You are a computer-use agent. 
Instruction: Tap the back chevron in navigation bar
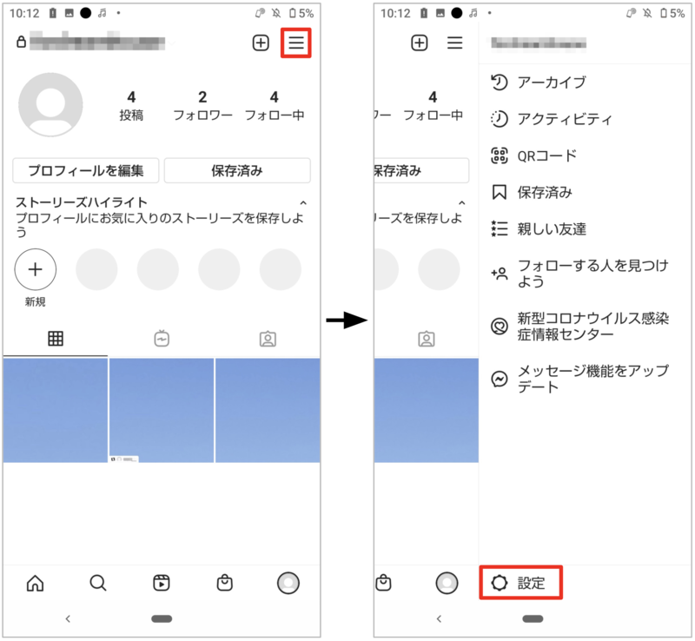(x=69, y=618)
